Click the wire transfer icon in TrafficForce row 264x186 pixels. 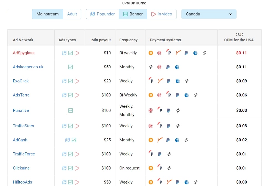click(169, 154)
